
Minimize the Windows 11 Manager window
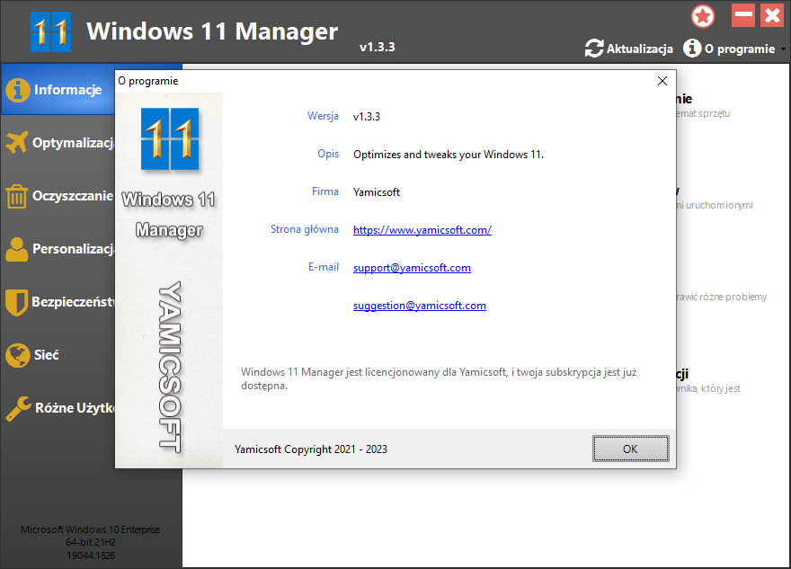[x=743, y=15]
